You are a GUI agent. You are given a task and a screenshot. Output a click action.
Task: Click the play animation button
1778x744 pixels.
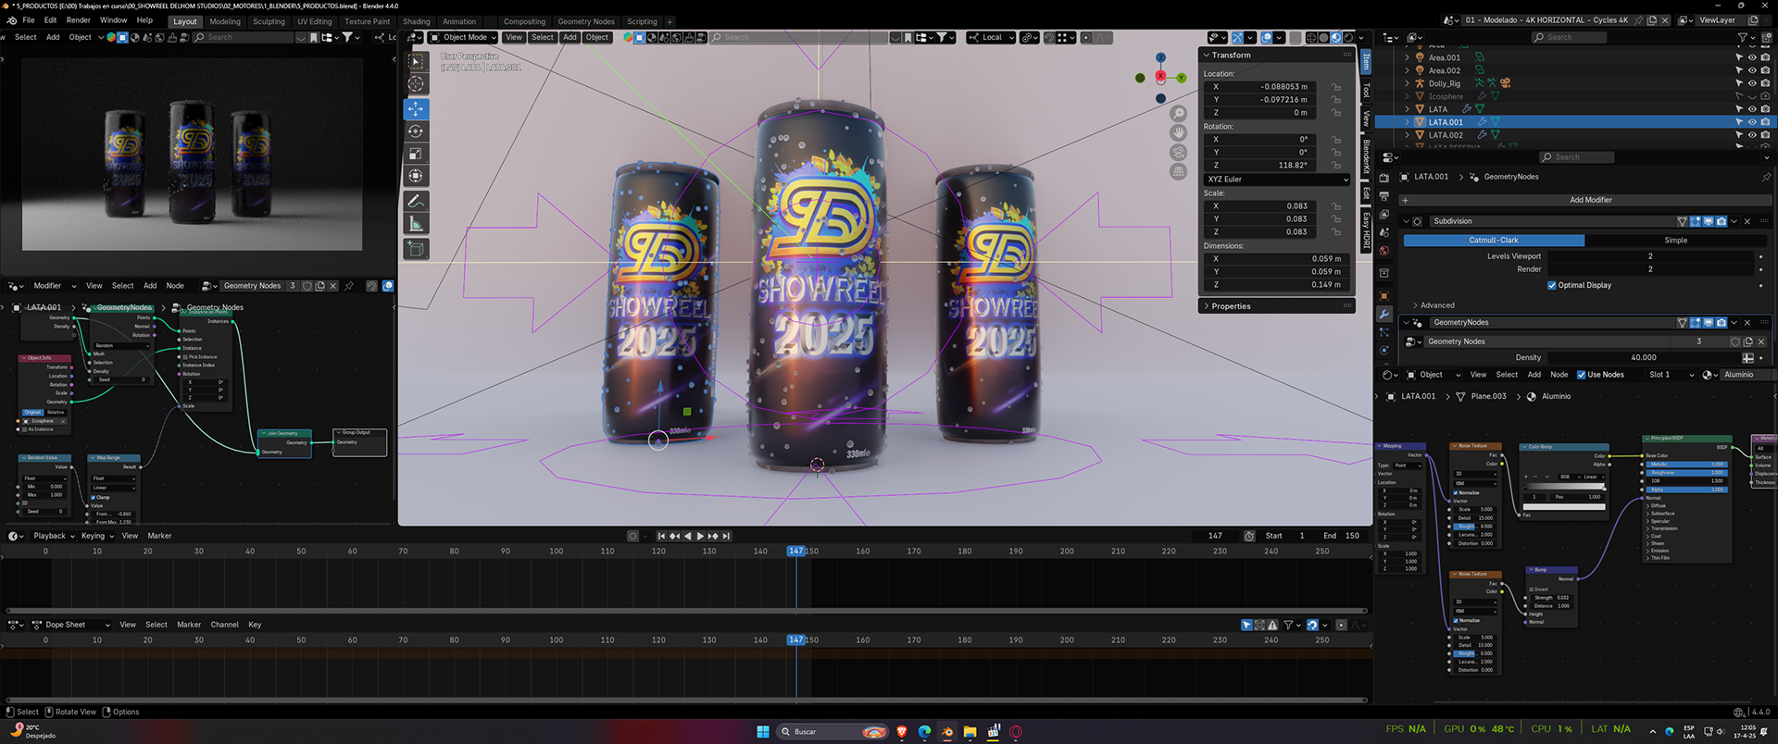(700, 536)
